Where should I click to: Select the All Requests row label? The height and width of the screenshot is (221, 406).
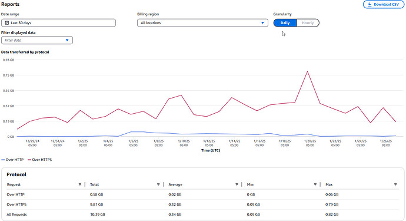(x=16, y=215)
